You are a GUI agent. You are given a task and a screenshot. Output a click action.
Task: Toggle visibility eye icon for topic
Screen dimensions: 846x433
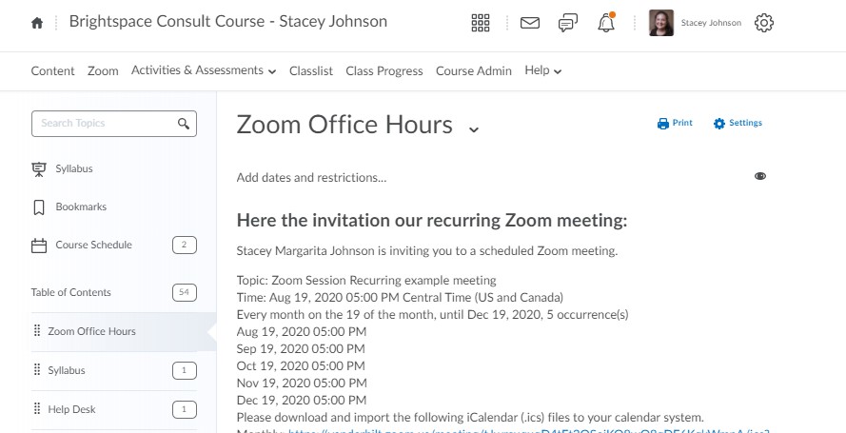pyautogui.click(x=760, y=176)
